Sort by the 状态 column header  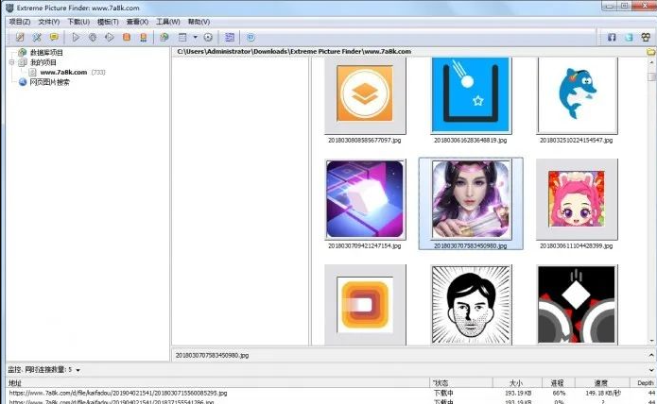(461, 383)
